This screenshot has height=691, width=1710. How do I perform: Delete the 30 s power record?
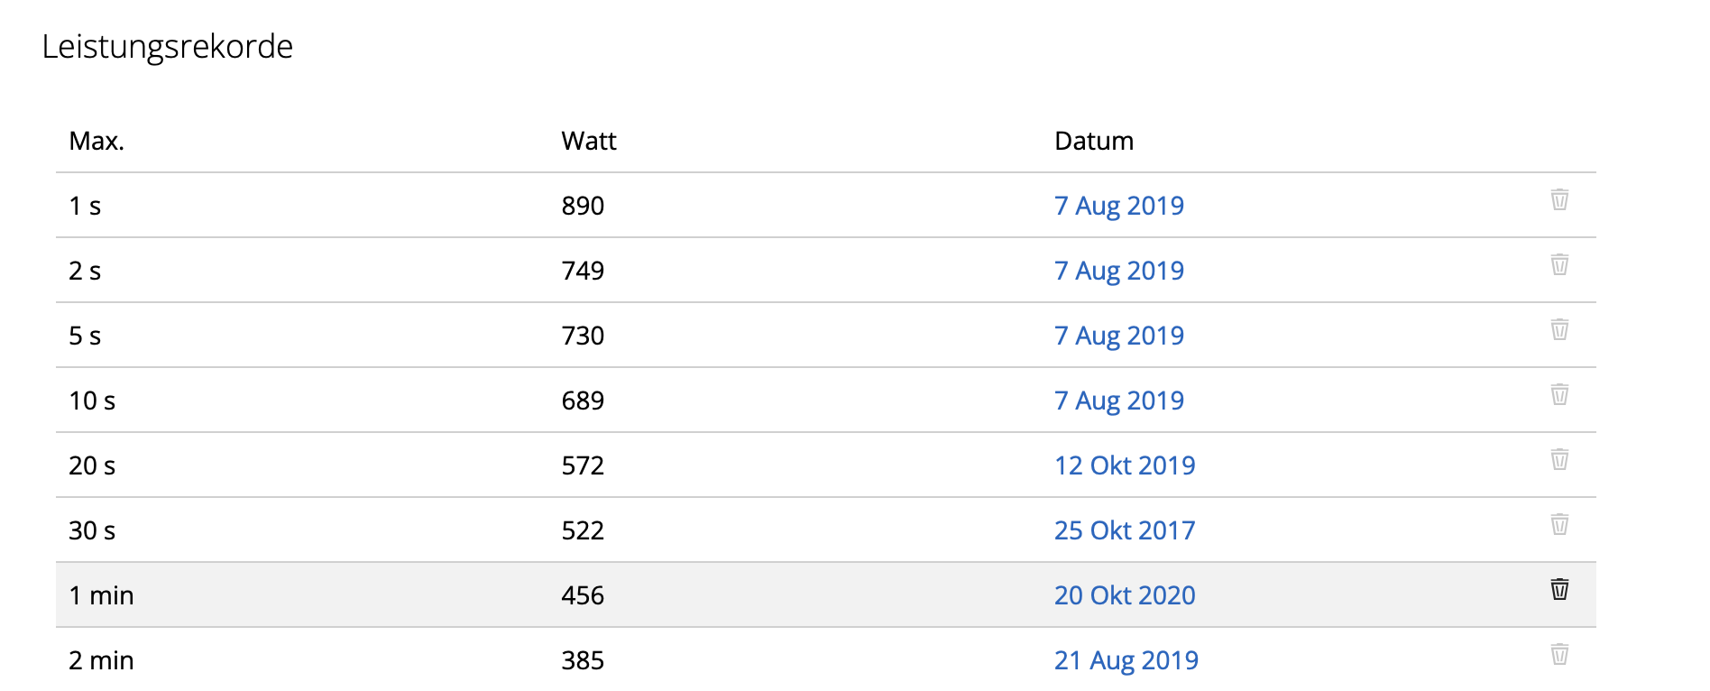click(1559, 524)
